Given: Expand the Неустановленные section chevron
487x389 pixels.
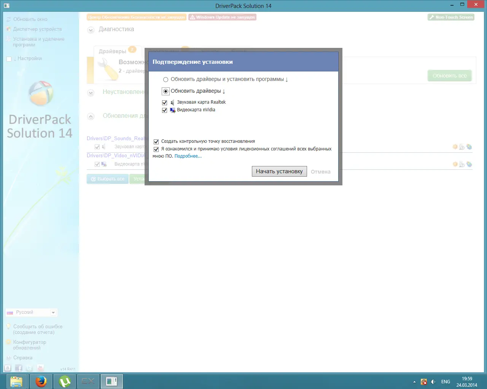Looking at the screenshot, I should 91,93.
